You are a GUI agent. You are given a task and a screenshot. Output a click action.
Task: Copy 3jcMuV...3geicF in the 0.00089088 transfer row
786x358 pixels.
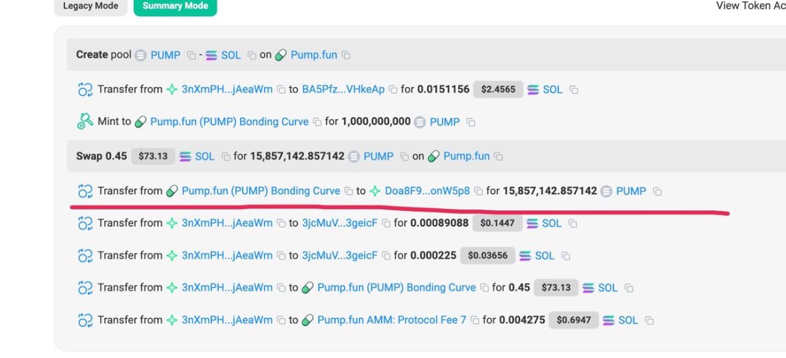pyautogui.click(x=386, y=224)
